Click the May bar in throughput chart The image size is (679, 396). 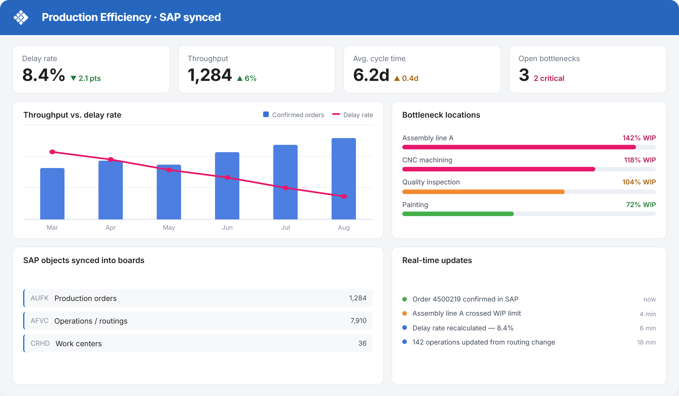click(169, 192)
